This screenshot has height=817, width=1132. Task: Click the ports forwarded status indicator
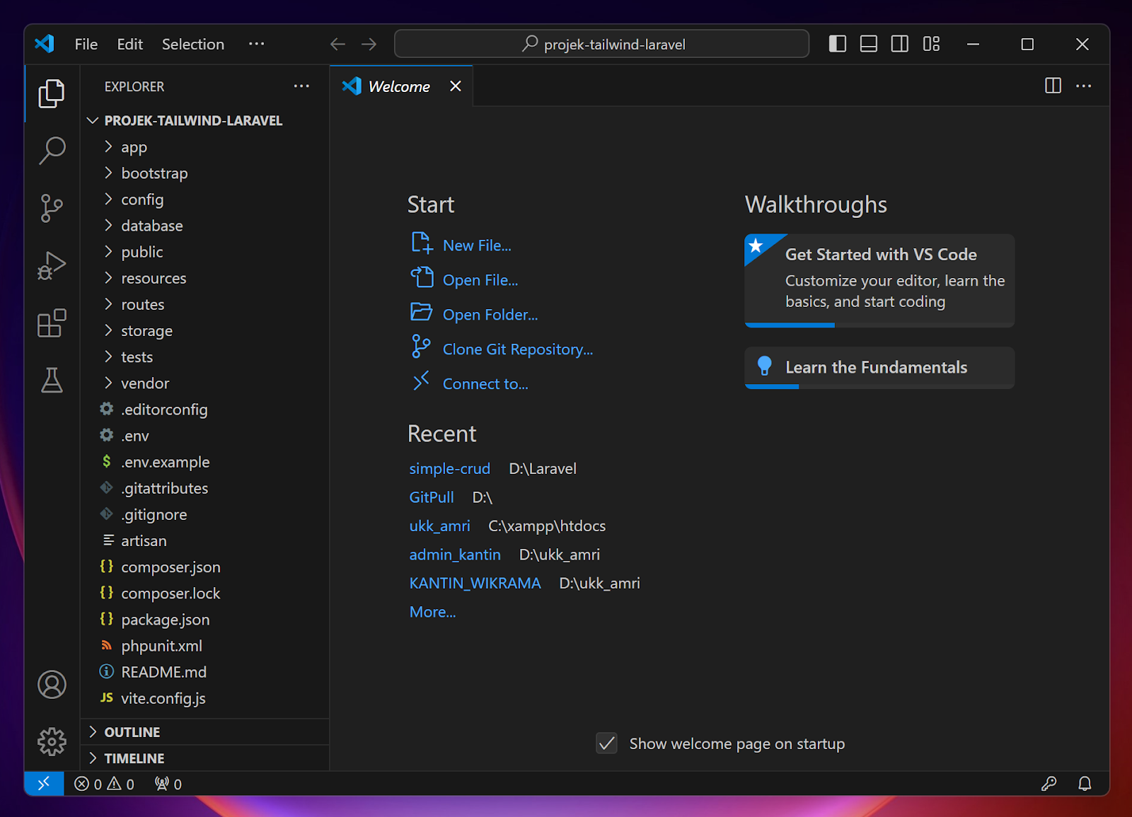tap(168, 784)
